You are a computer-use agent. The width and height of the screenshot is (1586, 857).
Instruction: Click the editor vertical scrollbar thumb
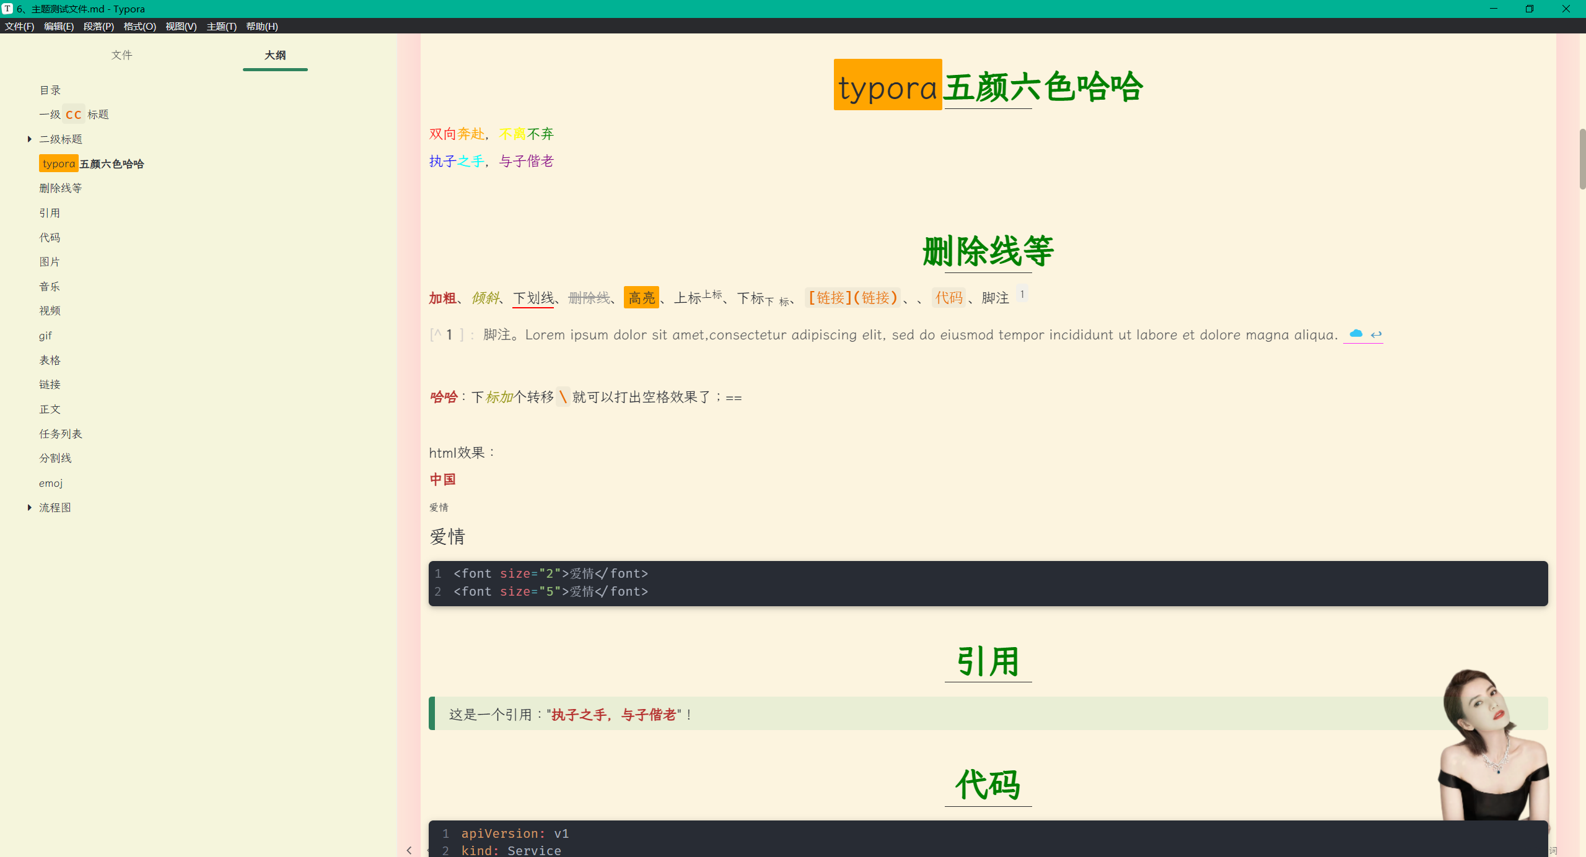click(x=1582, y=159)
